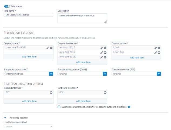The width and height of the screenshot is (171, 130).
Task: Remove Any from outbound interface list
Action: click(x=105, y=93)
